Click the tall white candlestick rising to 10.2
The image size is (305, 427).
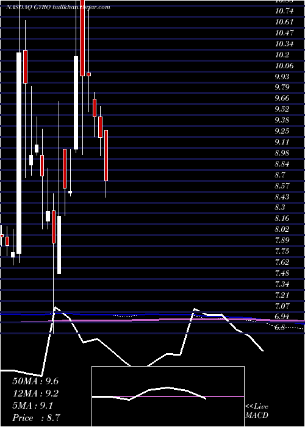19,153
